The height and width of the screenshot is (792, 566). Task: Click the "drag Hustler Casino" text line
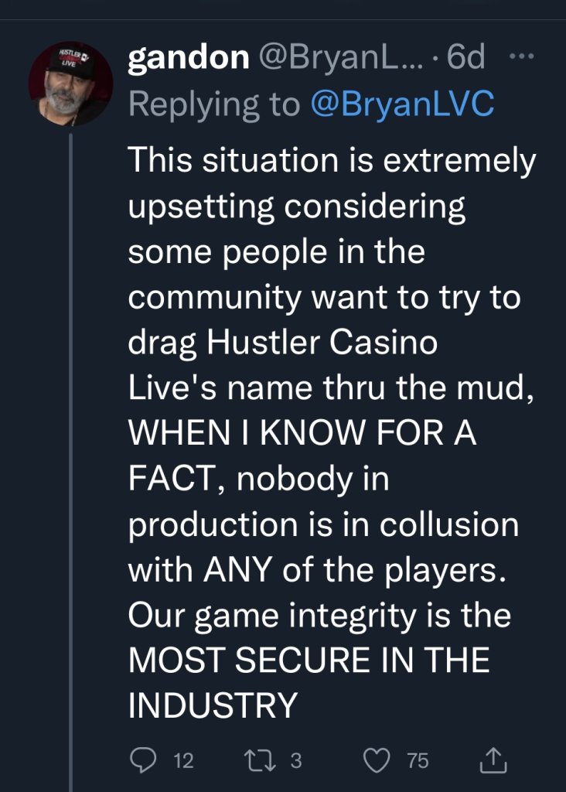pos(283,343)
